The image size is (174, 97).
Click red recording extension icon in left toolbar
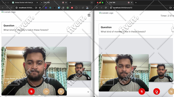coord(72,8)
